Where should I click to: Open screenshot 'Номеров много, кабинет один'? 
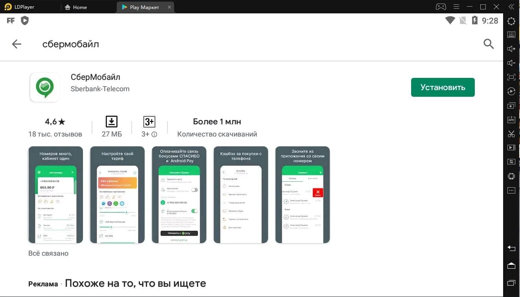pos(56,195)
